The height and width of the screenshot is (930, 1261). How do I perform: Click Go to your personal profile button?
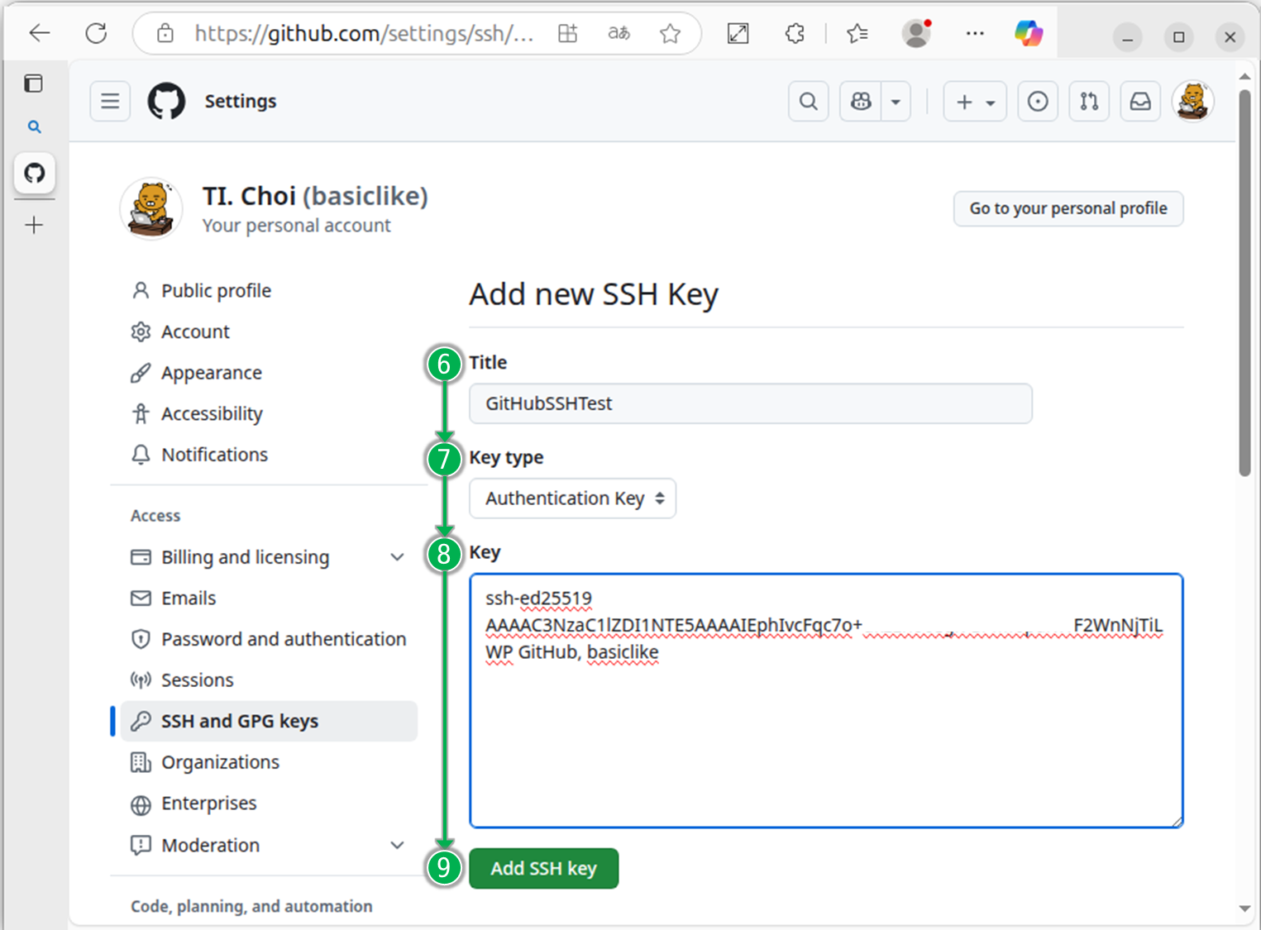tap(1068, 208)
